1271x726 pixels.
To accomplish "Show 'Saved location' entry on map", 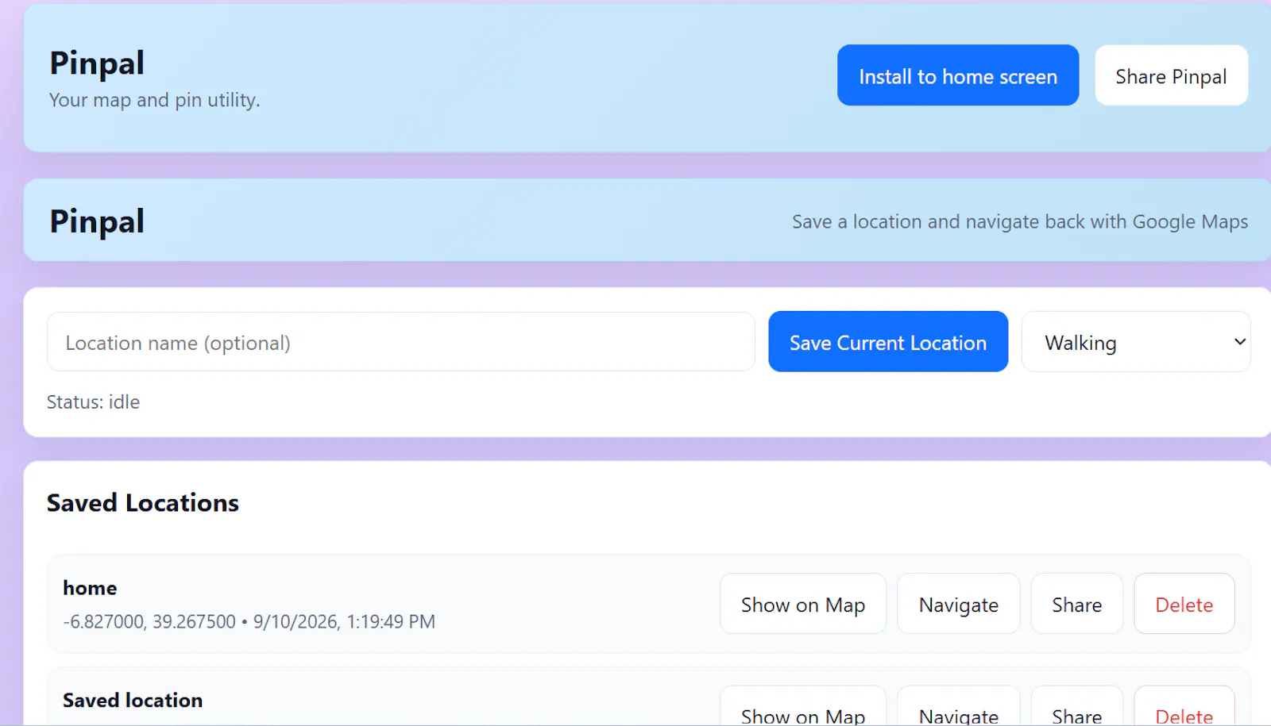I will [803, 707].
